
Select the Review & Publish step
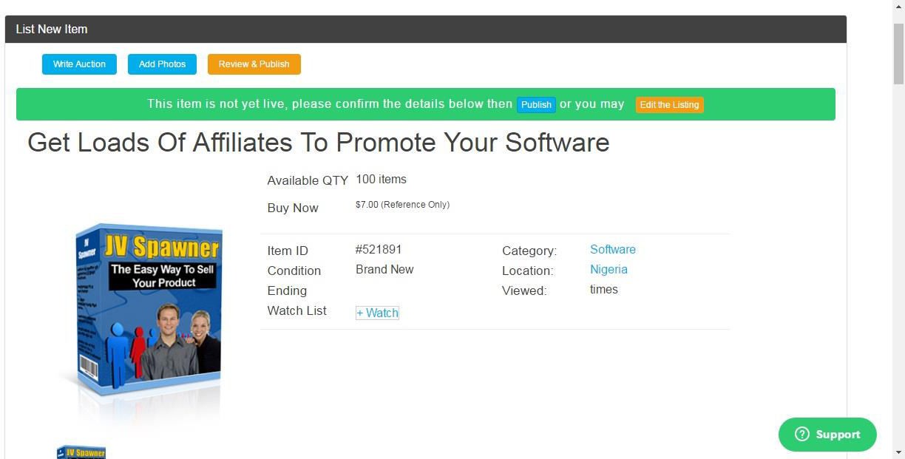[x=254, y=64]
